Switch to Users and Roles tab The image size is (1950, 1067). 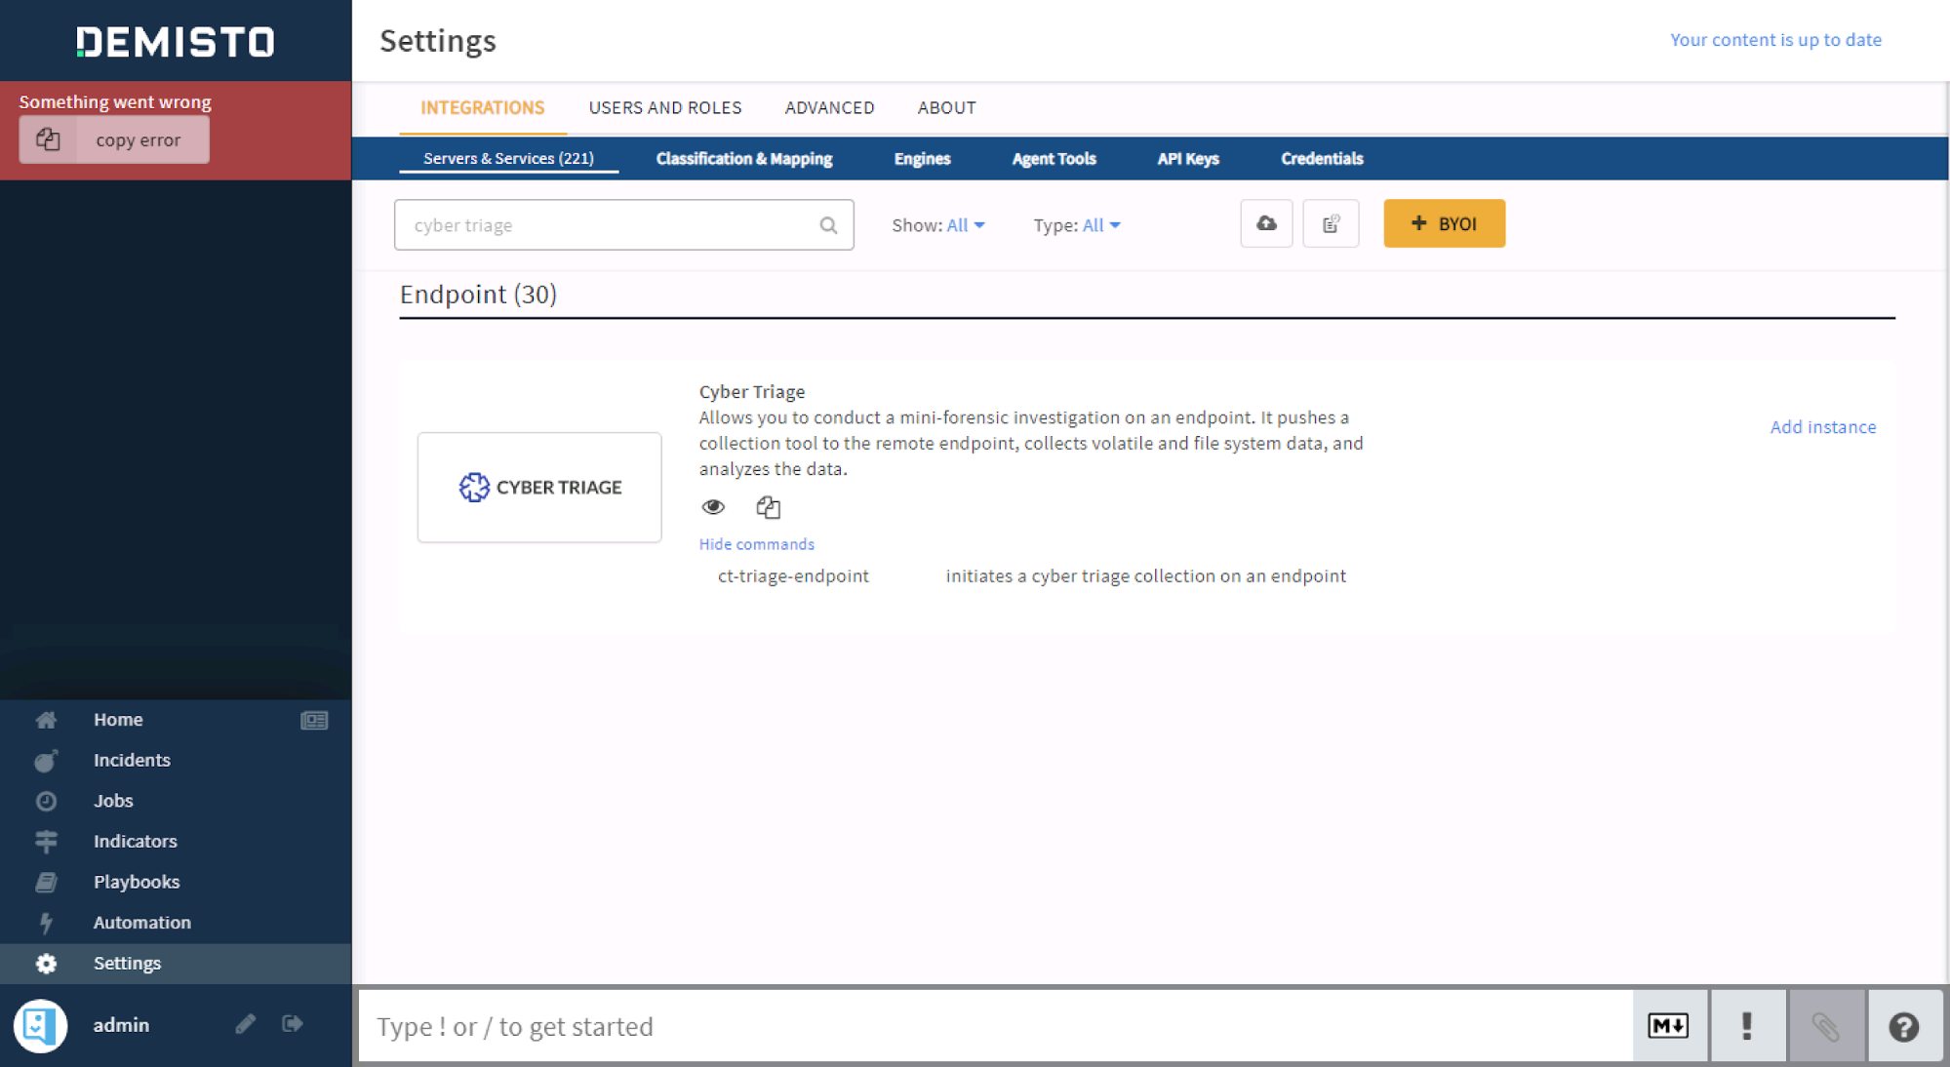[665, 107]
